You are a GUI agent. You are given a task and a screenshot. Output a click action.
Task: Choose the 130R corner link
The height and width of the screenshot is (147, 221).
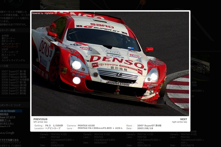[5, 58]
